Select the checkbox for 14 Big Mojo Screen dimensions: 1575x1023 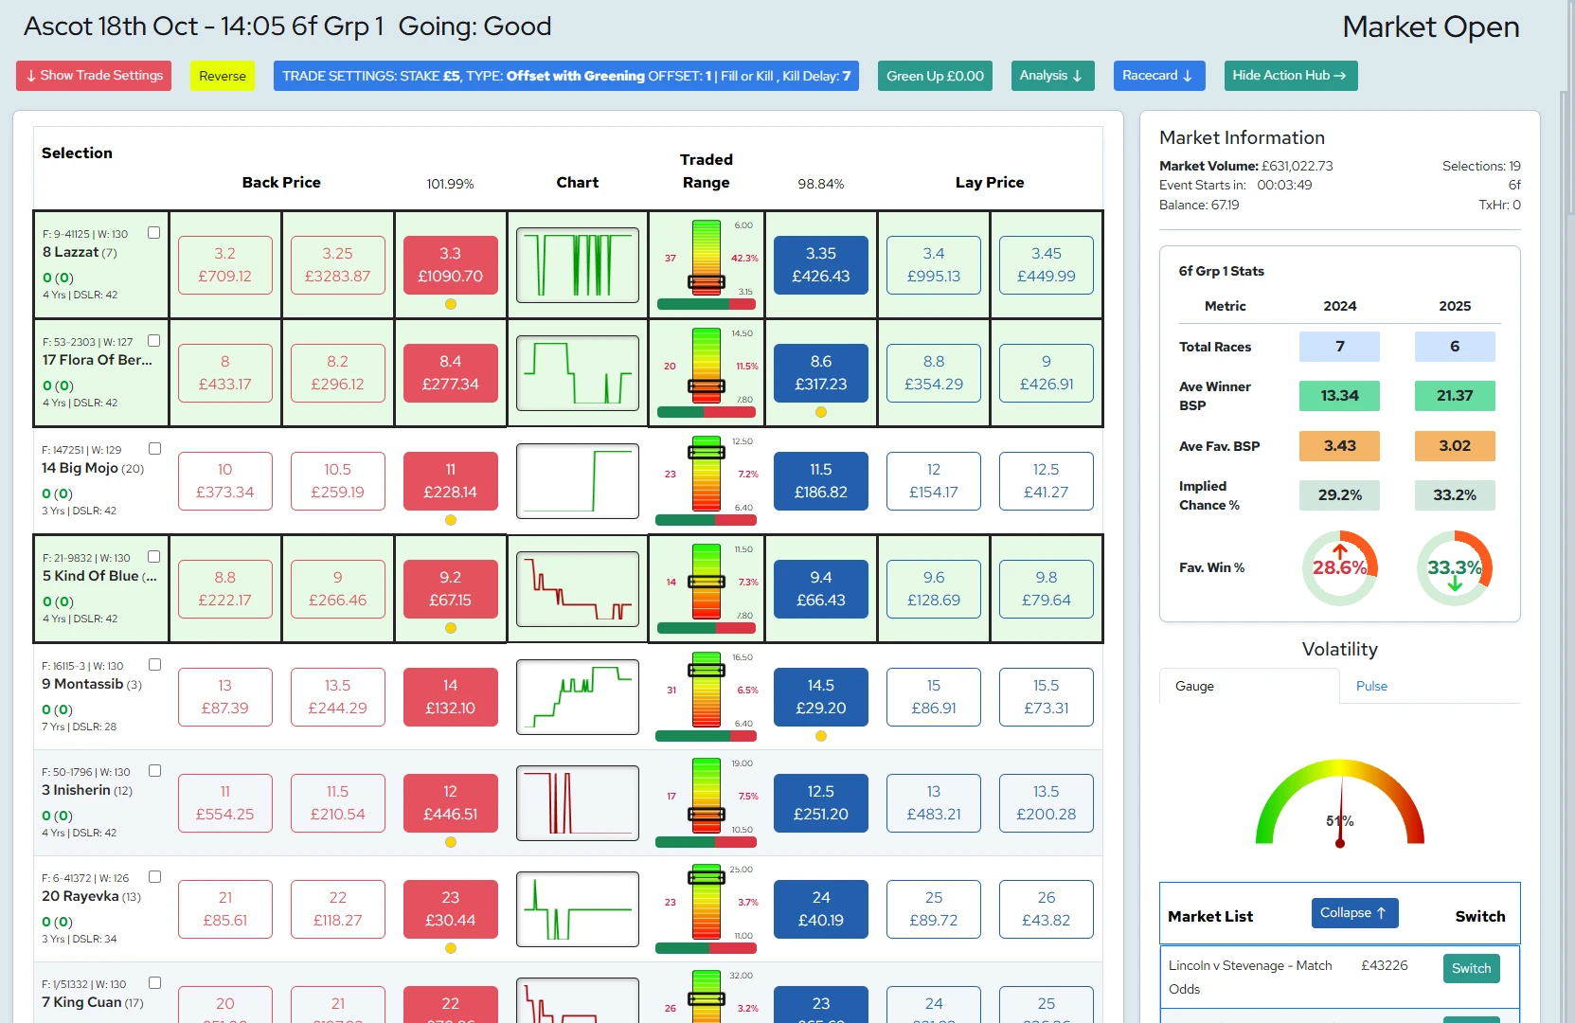153,448
